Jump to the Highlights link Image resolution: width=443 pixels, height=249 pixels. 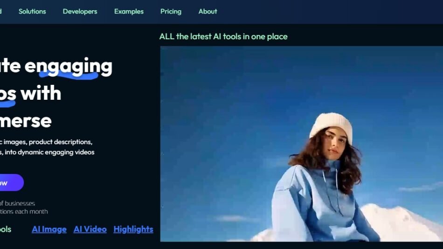[x=133, y=229]
